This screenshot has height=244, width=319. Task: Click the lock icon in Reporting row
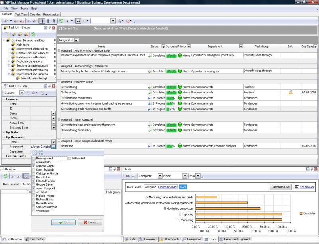[291, 92]
